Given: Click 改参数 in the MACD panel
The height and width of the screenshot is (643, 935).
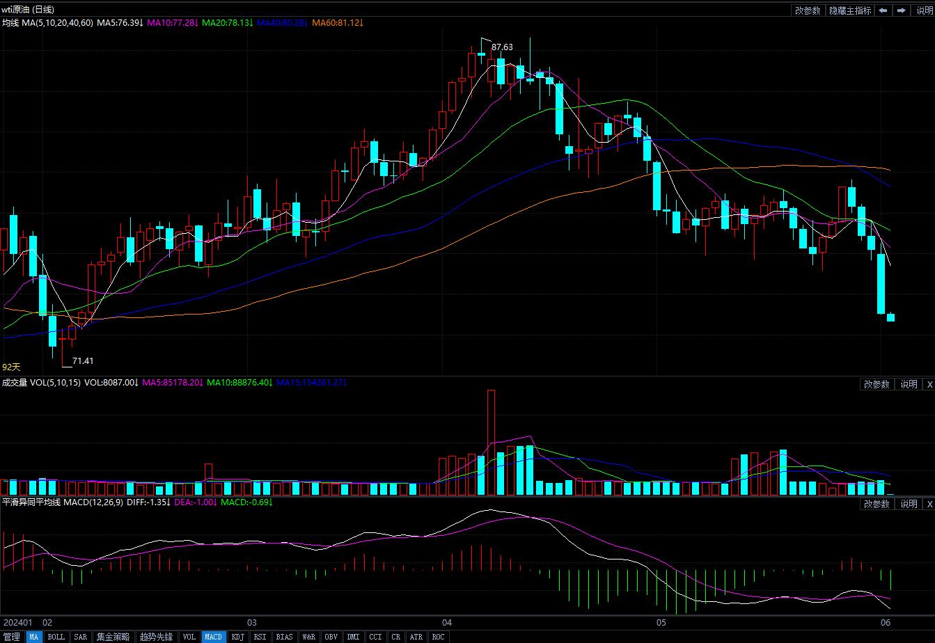Looking at the screenshot, I should pyautogui.click(x=877, y=504).
